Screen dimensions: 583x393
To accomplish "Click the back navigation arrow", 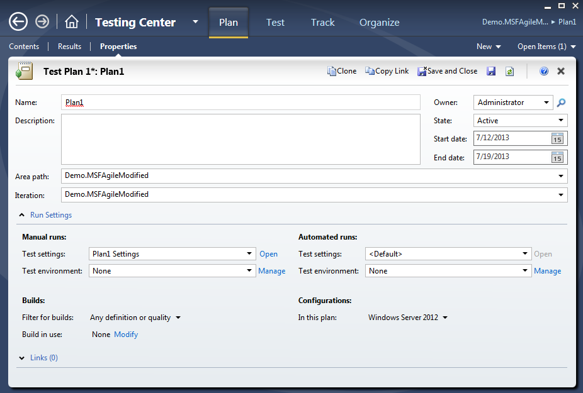I will point(18,21).
